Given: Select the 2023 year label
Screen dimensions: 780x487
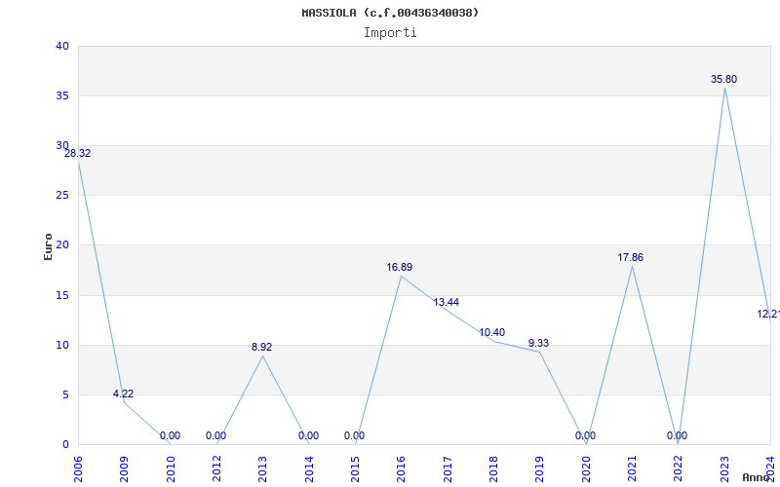Looking at the screenshot, I should click(x=724, y=469).
